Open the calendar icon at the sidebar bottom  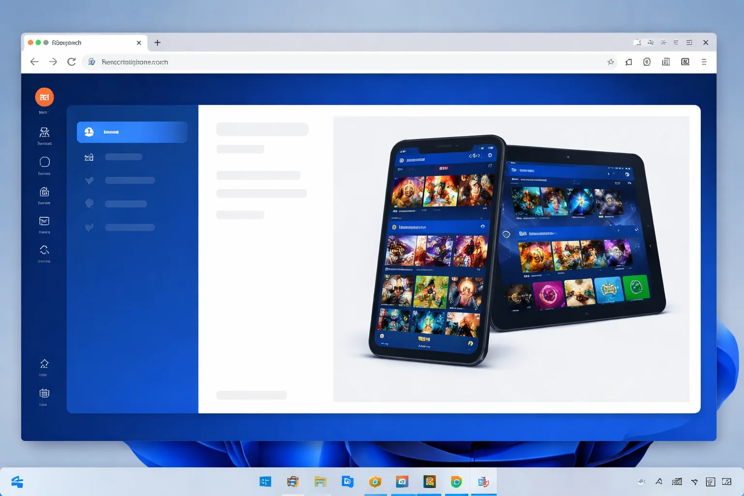[x=44, y=393]
